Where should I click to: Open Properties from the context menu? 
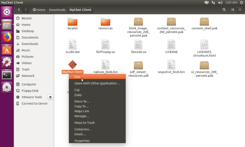pyautogui.click(x=82, y=141)
